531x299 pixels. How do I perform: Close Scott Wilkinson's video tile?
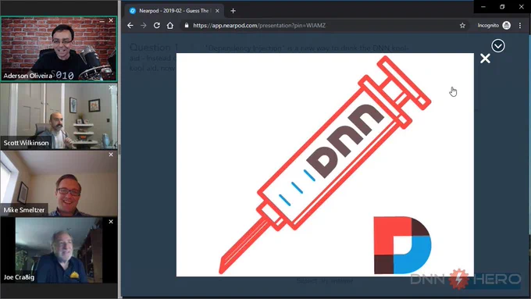click(111, 87)
